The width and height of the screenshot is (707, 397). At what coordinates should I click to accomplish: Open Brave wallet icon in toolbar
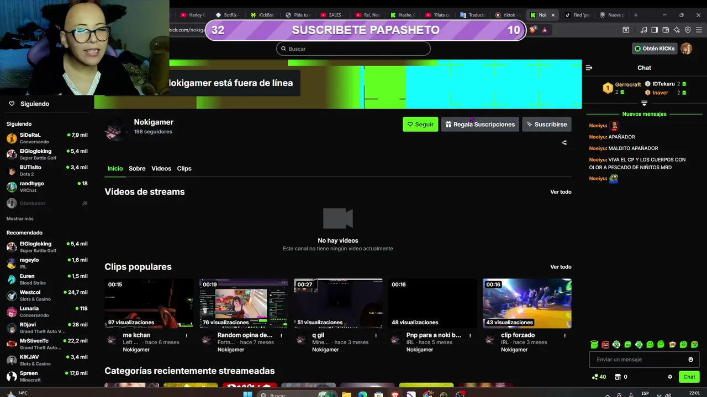(666, 30)
